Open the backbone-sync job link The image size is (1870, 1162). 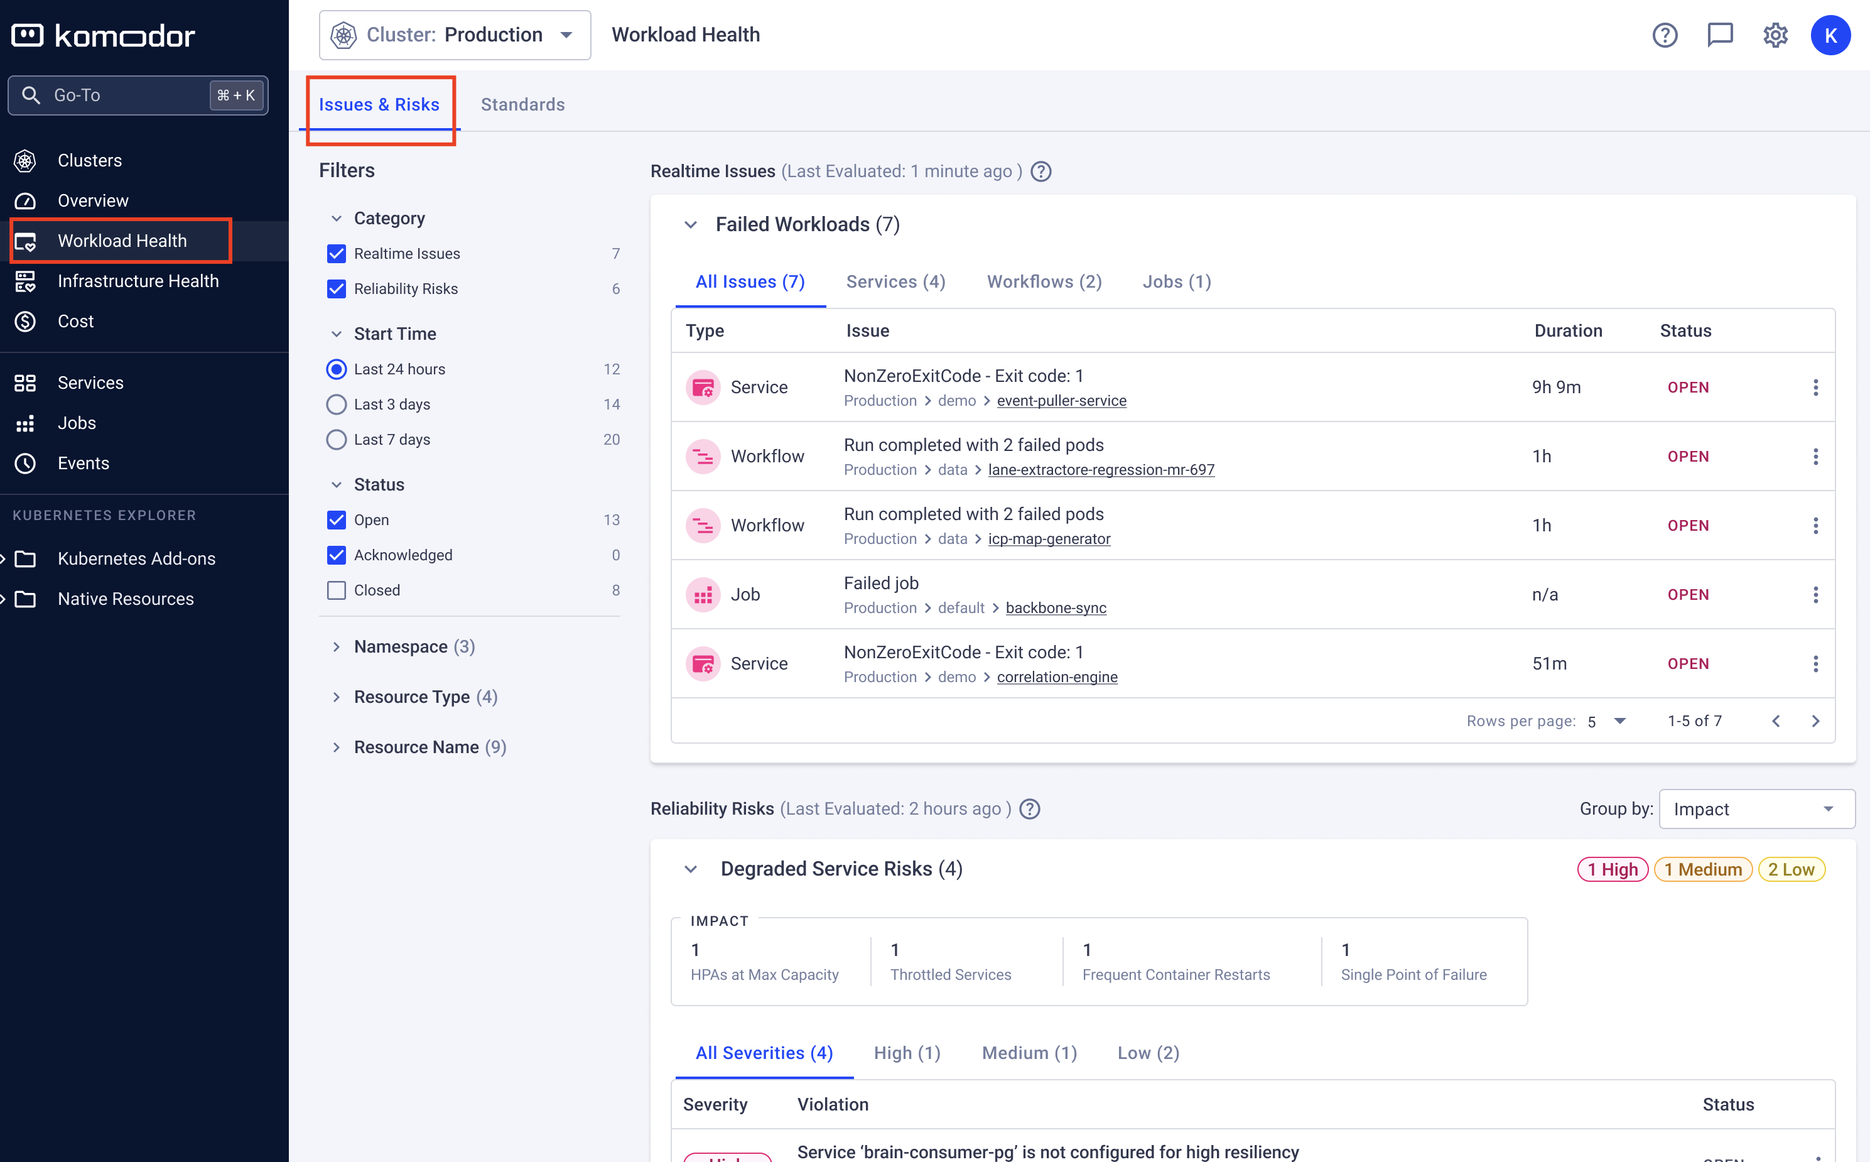pyautogui.click(x=1056, y=608)
